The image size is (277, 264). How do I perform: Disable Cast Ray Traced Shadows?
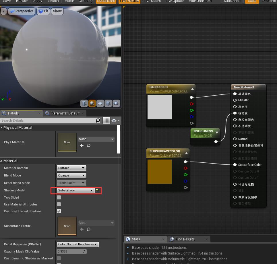(59, 211)
